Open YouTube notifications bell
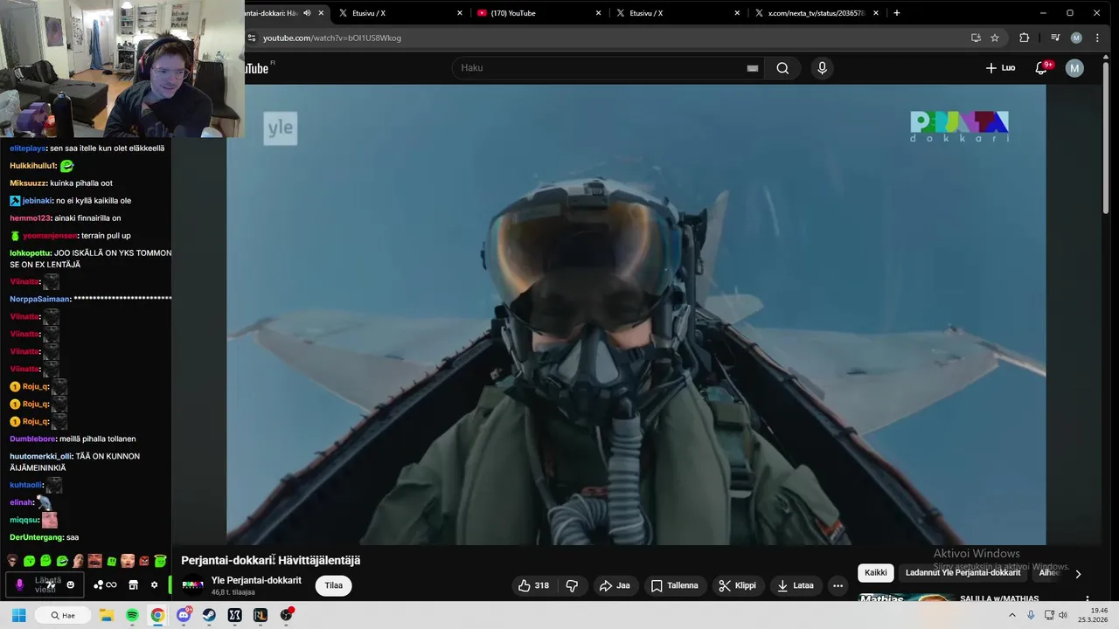Image resolution: width=1119 pixels, height=629 pixels. [x=1041, y=68]
